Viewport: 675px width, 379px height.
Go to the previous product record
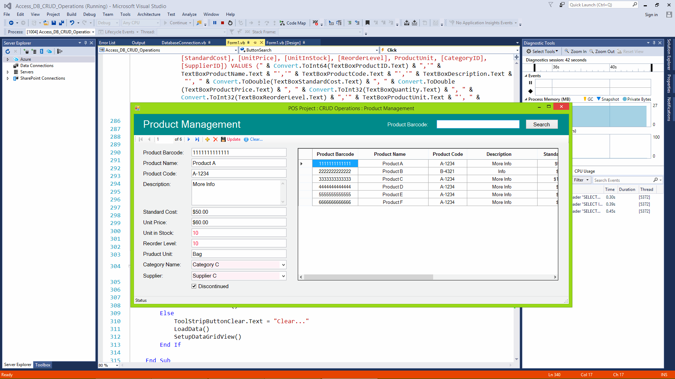coord(149,139)
